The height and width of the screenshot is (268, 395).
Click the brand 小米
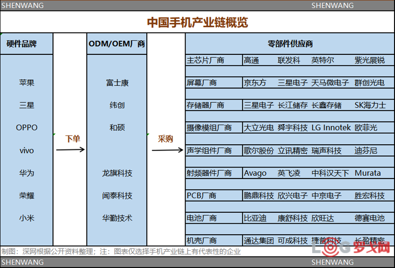pyautogui.click(x=27, y=218)
